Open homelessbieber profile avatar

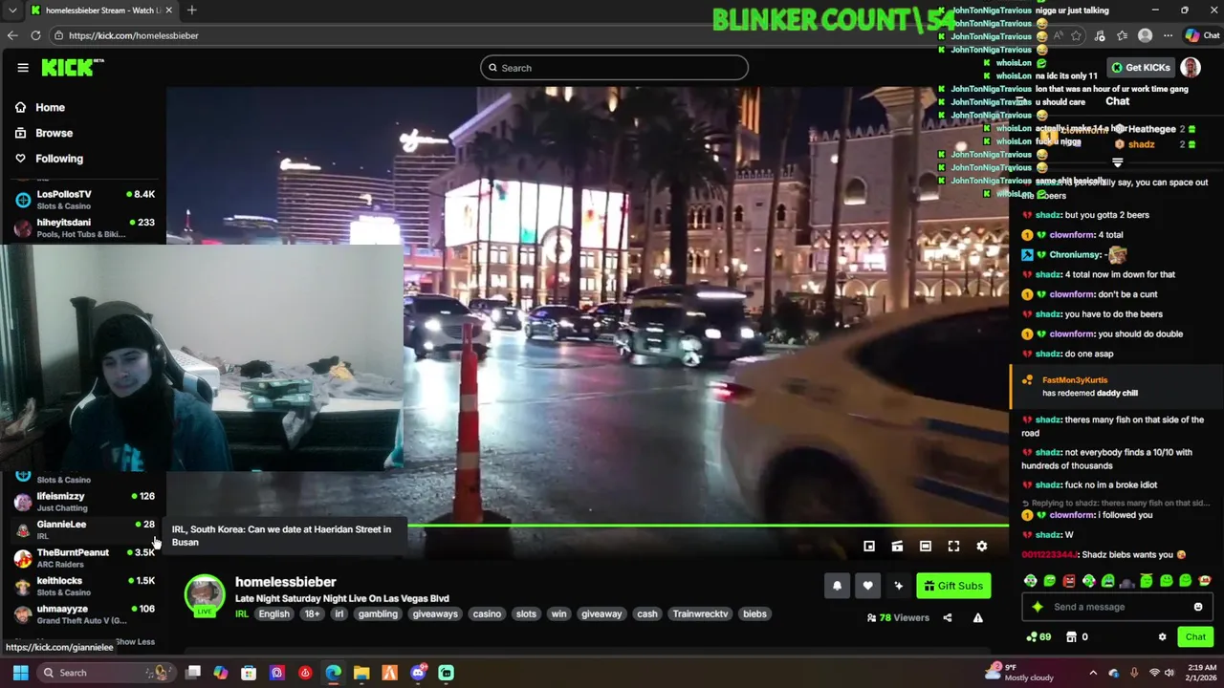(205, 594)
